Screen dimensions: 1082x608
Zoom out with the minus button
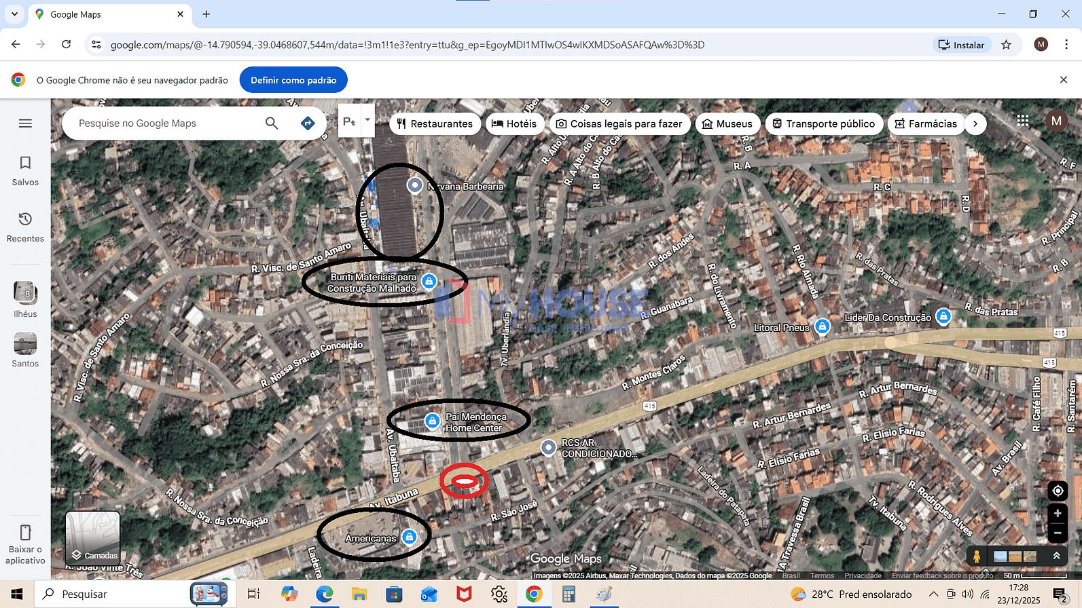[1058, 533]
